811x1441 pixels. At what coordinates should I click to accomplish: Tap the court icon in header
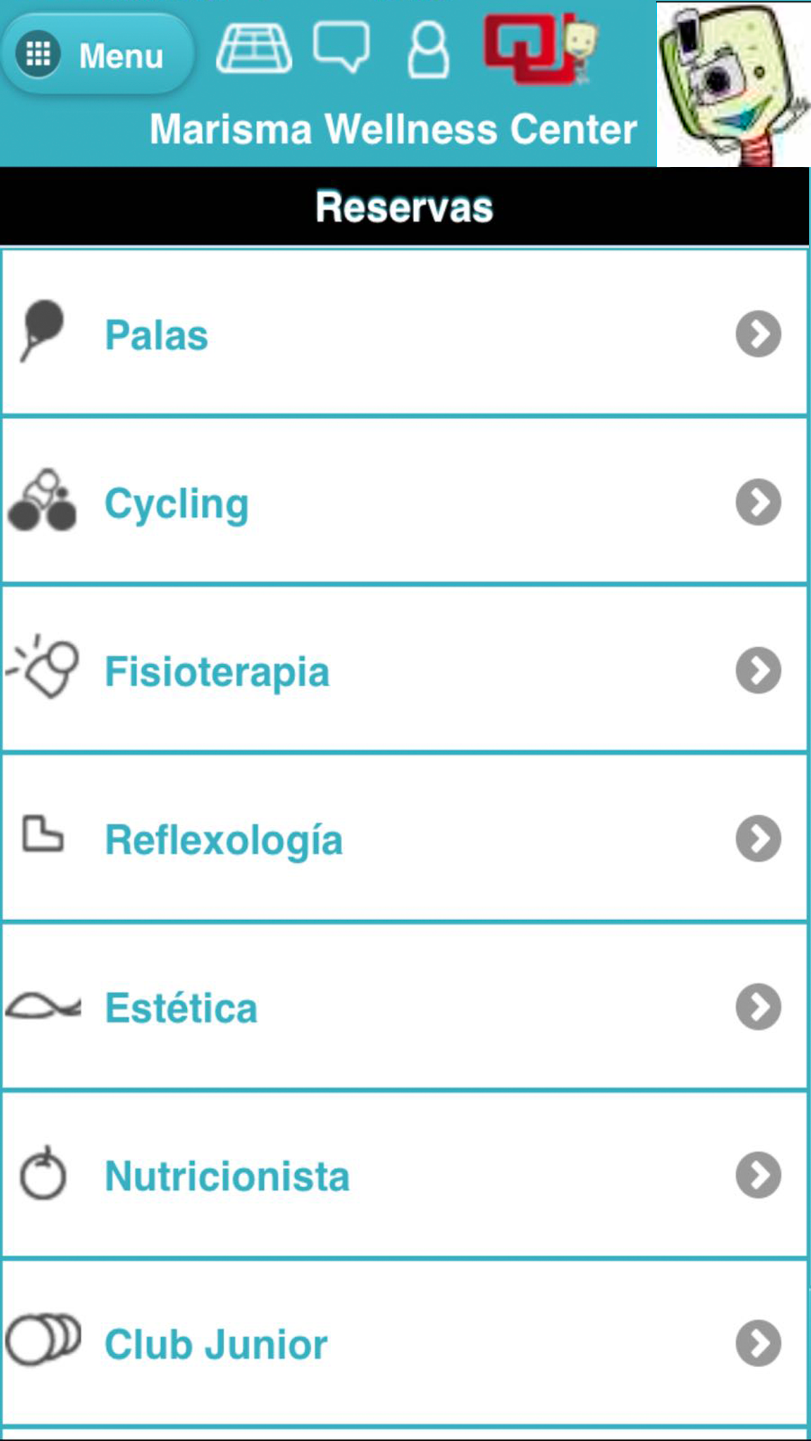coord(254,48)
